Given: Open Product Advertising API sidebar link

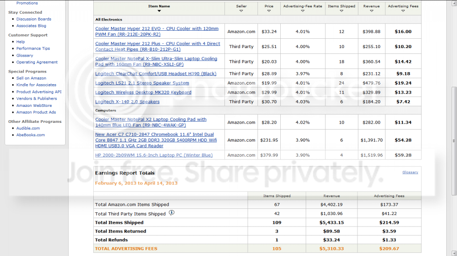Looking at the screenshot, I should pyautogui.click(x=39, y=92).
